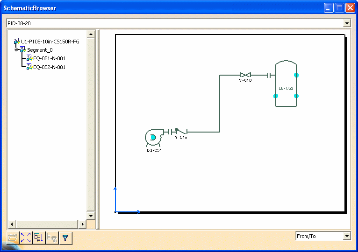Screen dimensions: 358x252
Task: Collapse the Segment_0 tree node
Action: click(16, 50)
